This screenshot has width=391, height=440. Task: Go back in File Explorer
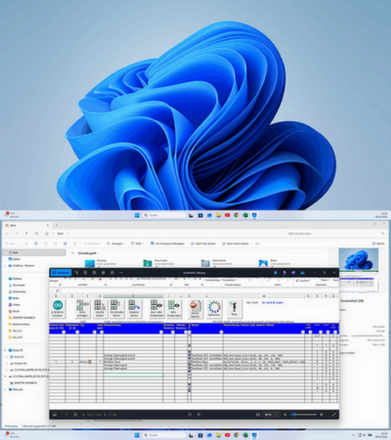pyautogui.click(x=7, y=233)
